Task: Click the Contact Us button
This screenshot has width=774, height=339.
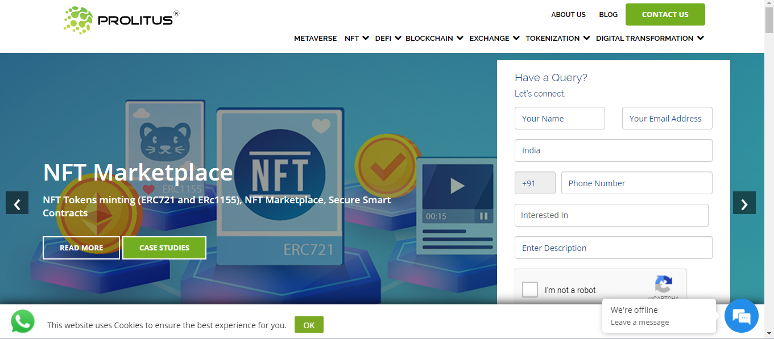Action: coord(665,15)
